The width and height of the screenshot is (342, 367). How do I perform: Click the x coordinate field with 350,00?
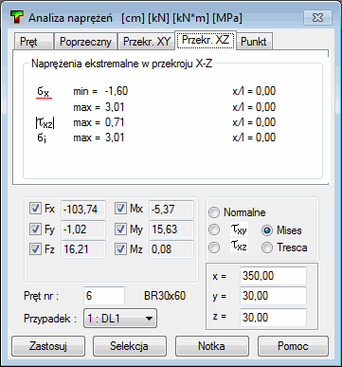[x=273, y=276]
